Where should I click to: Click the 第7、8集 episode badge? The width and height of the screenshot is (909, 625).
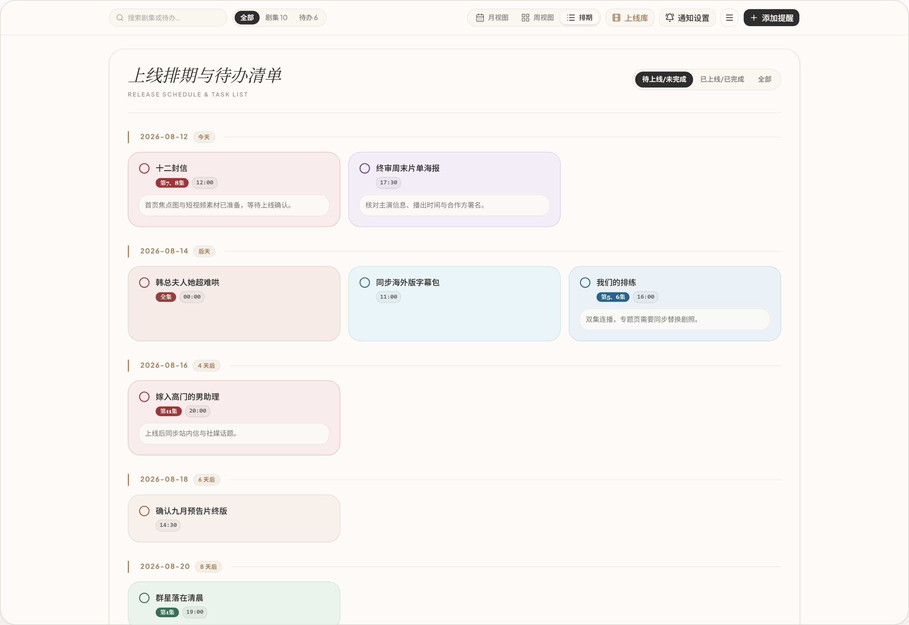(172, 183)
